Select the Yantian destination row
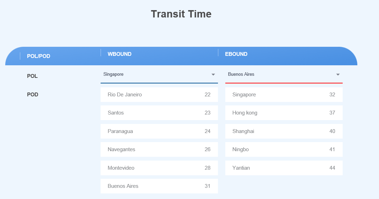Screen dimensions: 379x199 click(x=284, y=168)
